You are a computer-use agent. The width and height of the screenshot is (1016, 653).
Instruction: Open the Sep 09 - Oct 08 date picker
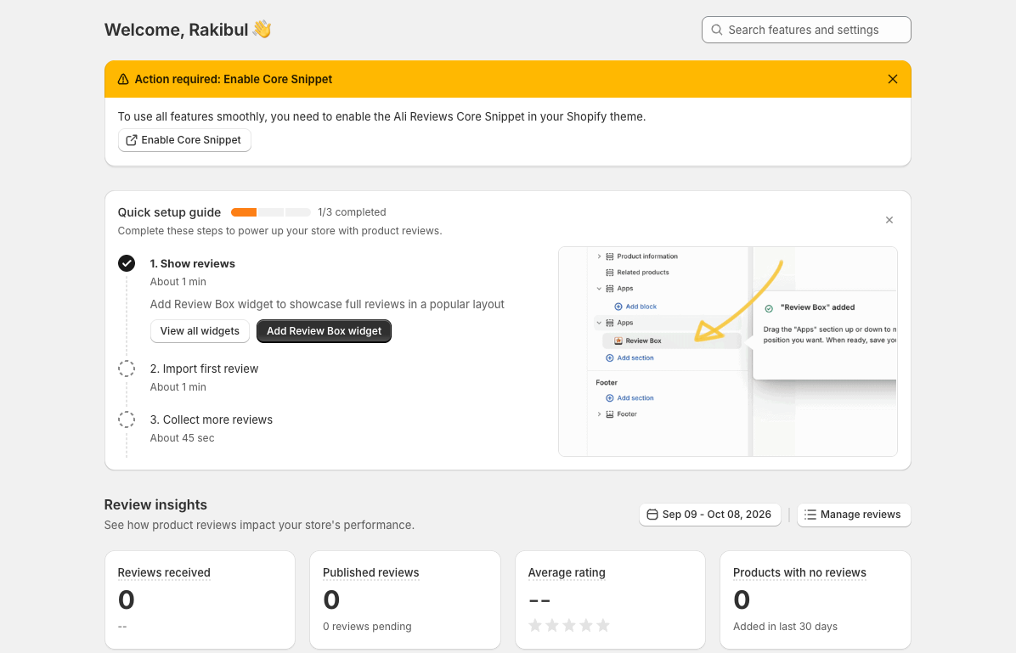[709, 515]
